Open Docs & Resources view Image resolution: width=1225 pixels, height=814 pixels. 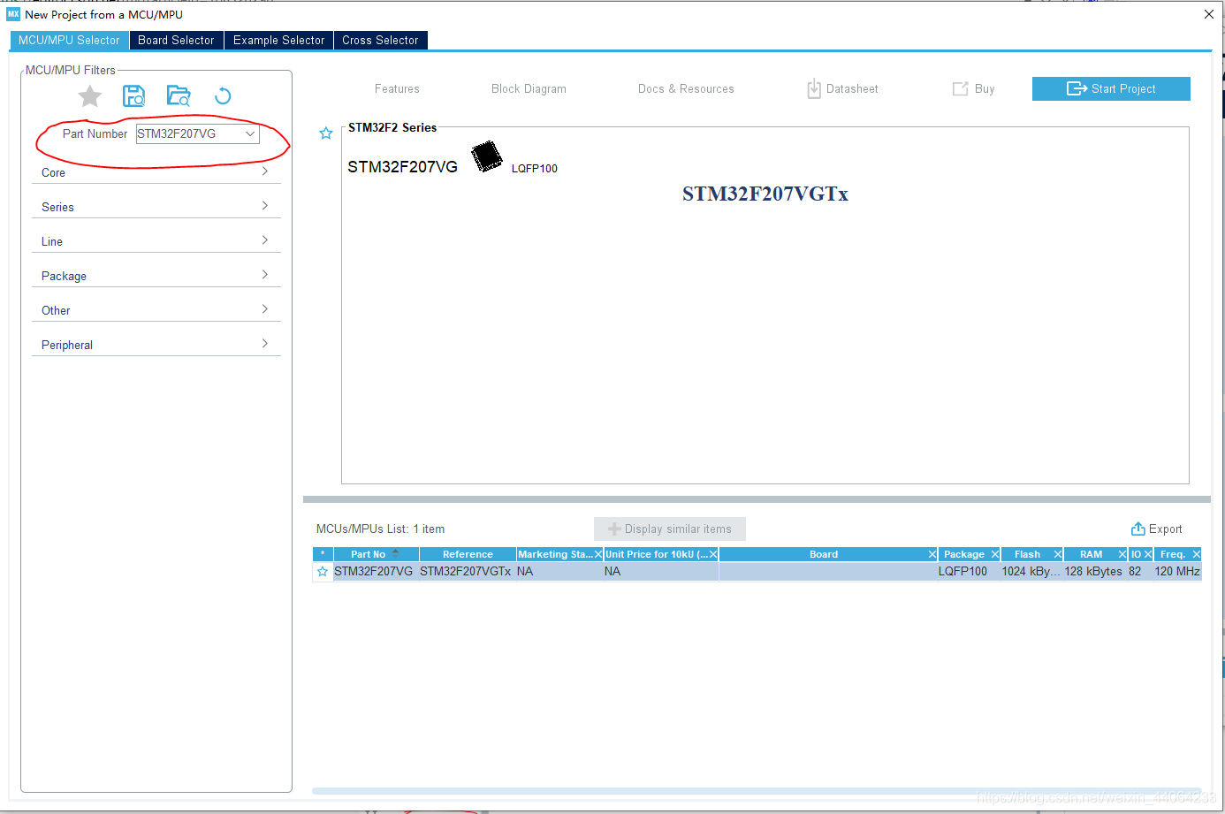point(686,89)
